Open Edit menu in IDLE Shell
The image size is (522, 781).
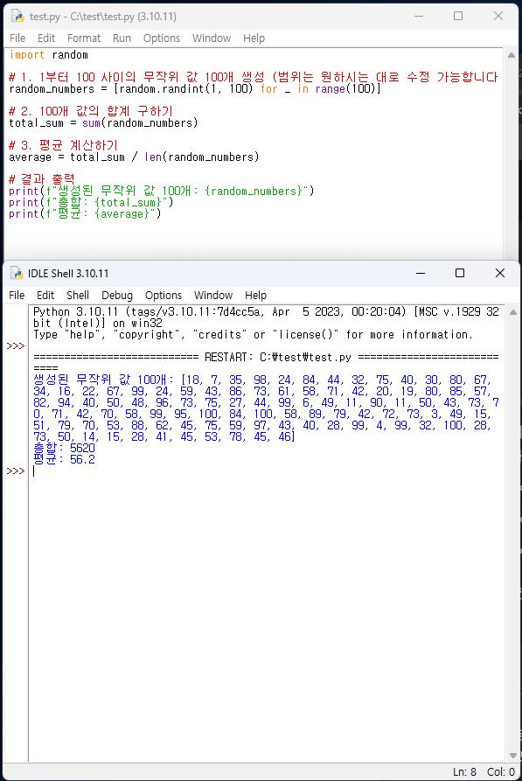click(x=45, y=296)
